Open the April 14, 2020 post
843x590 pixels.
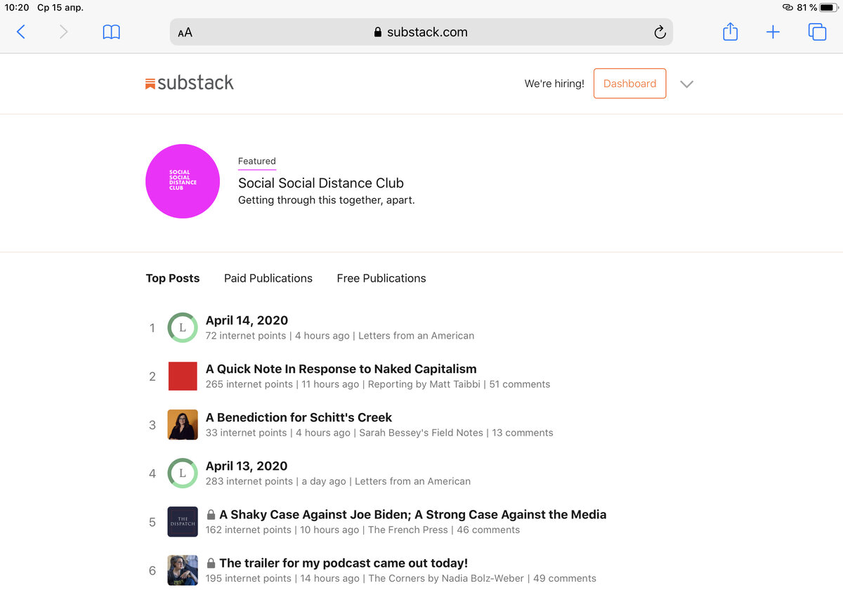coord(247,320)
